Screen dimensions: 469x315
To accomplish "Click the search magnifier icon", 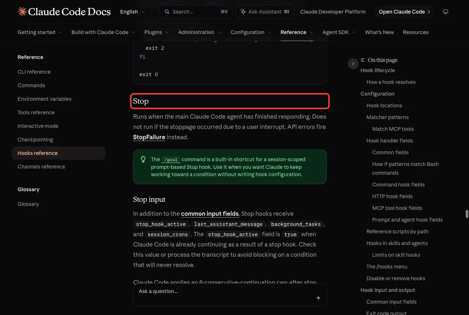I will 167,12.
